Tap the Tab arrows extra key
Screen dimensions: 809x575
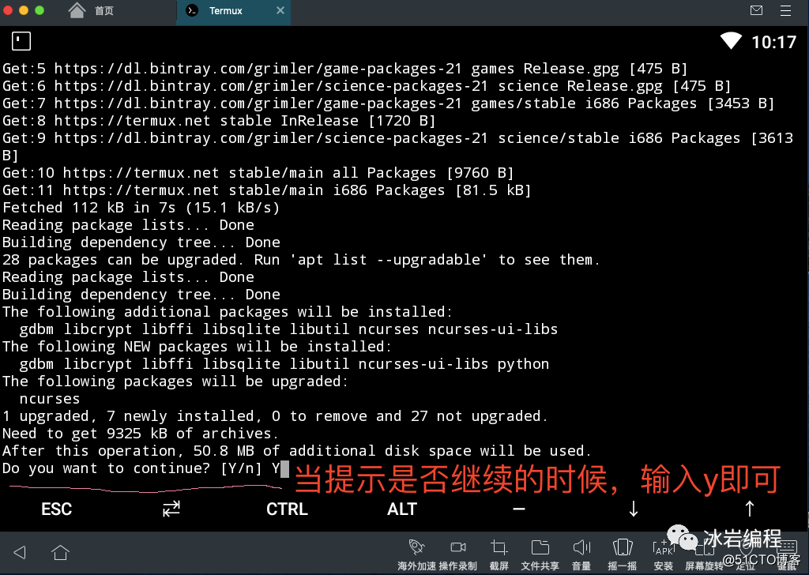click(171, 509)
